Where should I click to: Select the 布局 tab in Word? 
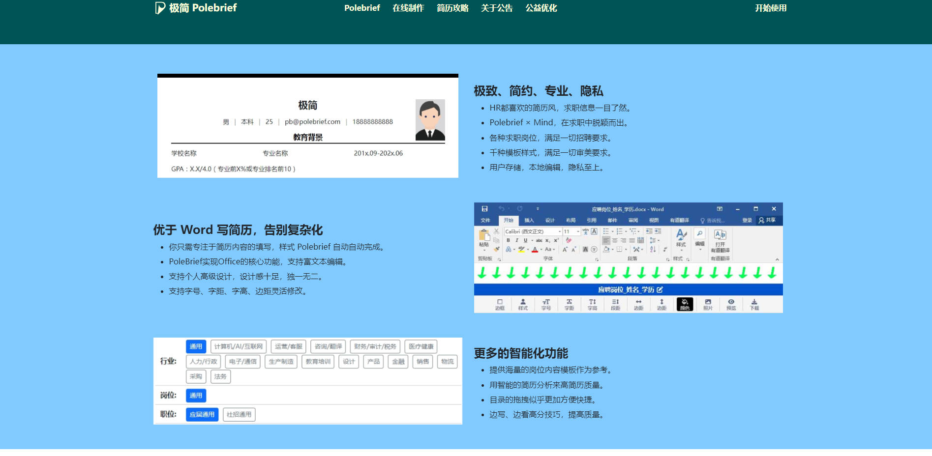pyautogui.click(x=571, y=220)
